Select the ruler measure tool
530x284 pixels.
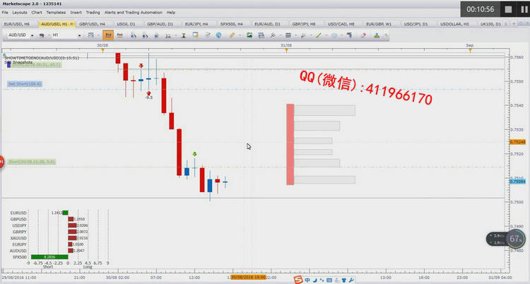[232, 35]
